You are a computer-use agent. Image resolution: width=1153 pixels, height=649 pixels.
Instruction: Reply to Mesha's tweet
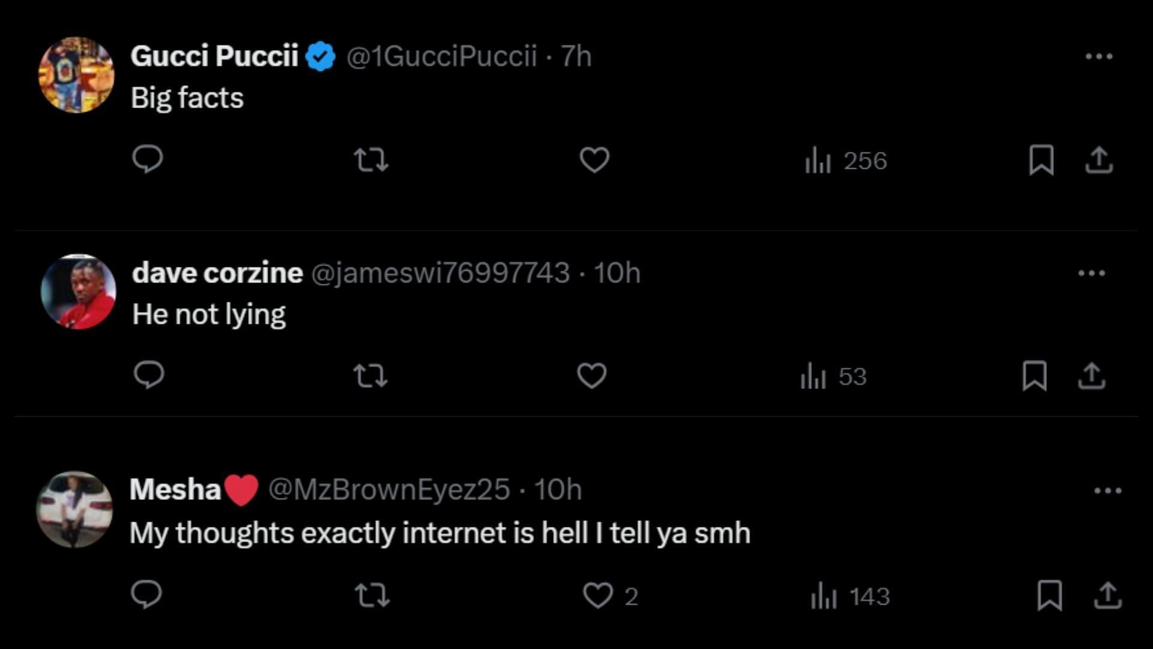(146, 595)
